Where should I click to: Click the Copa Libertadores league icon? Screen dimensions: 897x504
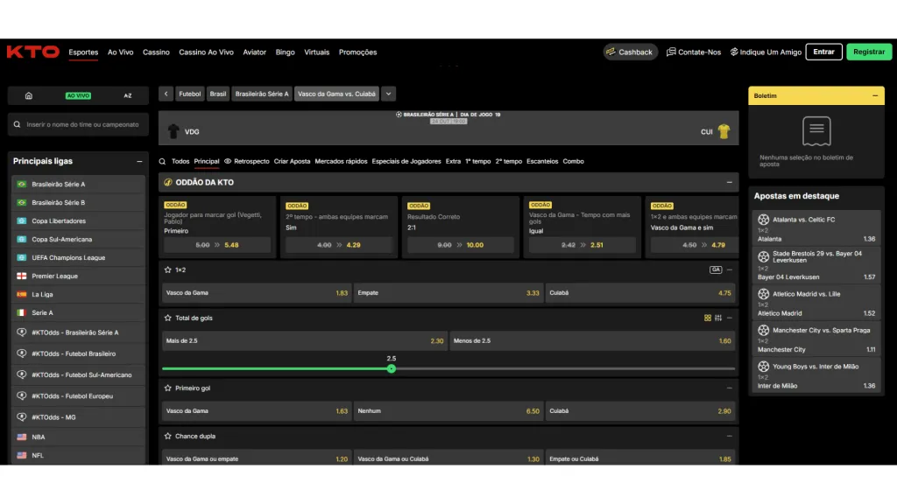pyautogui.click(x=22, y=221)
